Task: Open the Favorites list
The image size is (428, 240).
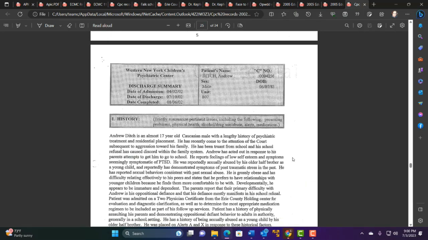Action: pos(284,14)
